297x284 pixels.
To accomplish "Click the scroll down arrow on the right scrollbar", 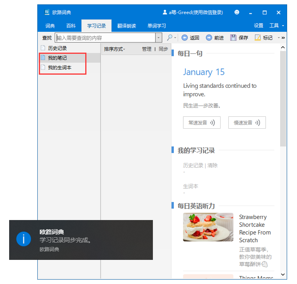I will [283, 274].
